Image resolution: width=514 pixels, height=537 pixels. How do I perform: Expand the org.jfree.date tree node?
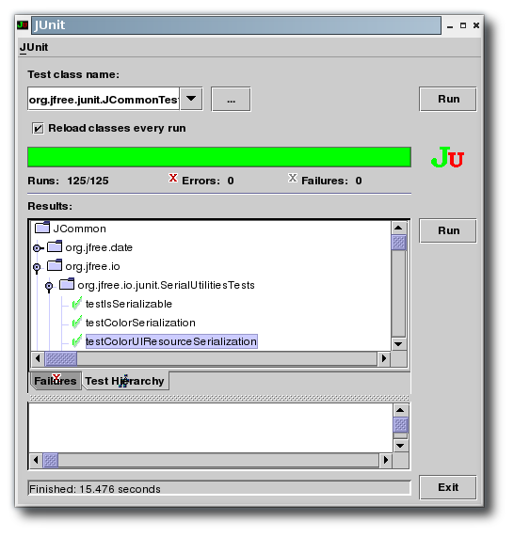click(x=37, y=248)
